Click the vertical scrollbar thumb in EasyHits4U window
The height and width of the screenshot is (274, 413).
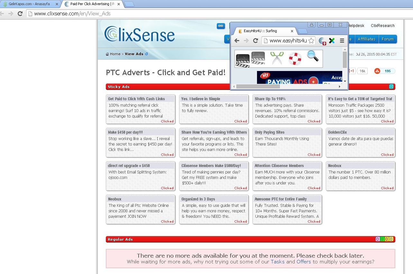(x=345, y=60)
